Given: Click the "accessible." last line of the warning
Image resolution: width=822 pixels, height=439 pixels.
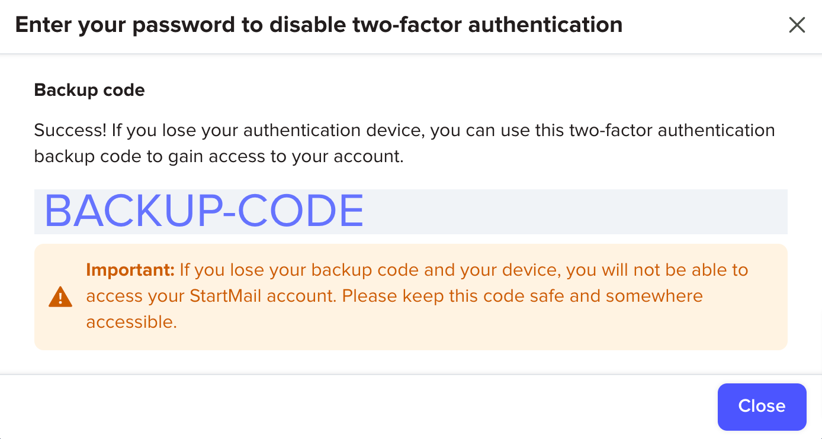Looking at the screenshot, I should point(131,322).
